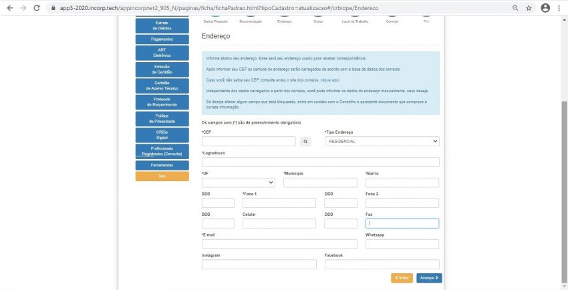The image size is (568, 290).
Task: Click the browser forward arrow
Action: pos(23,8)
